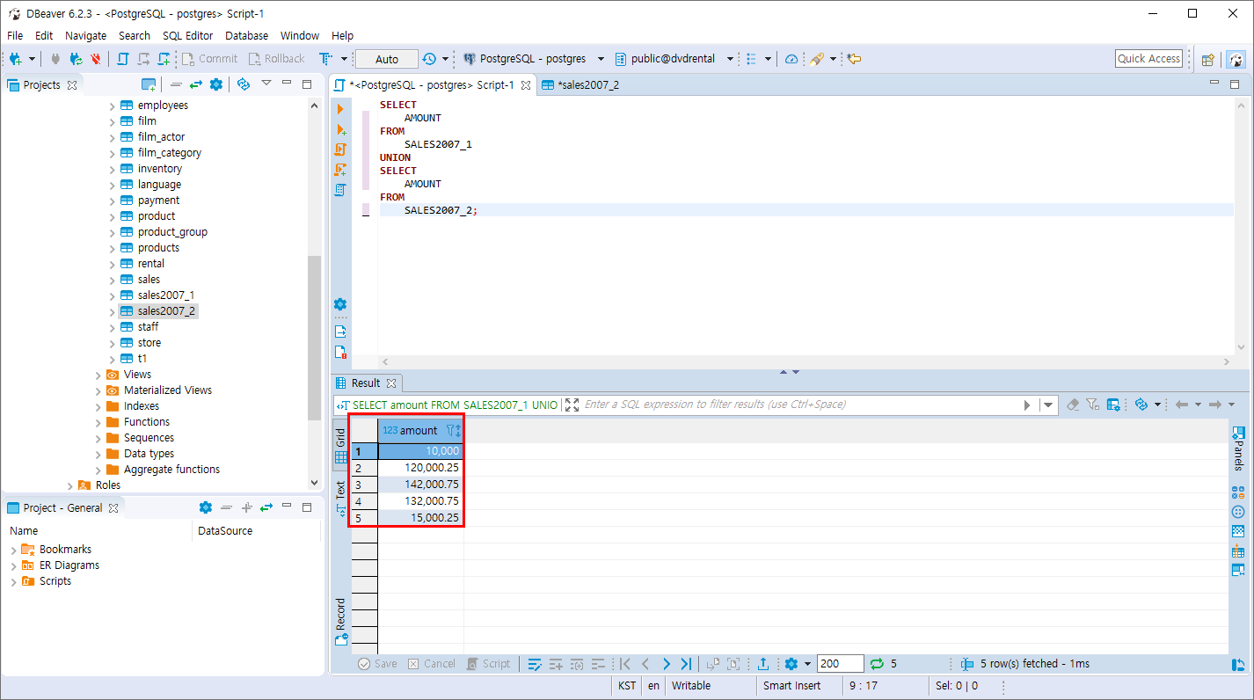This screenshot has width=1254, height=700.
Task: Click the Cancel button in result toolbar
Action: coord(432,664)
